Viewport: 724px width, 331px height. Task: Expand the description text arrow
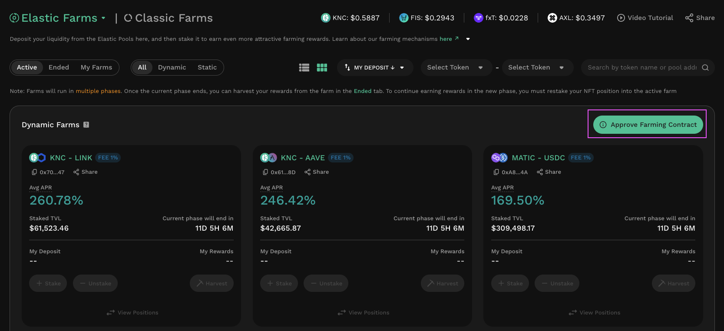point(468,39)
